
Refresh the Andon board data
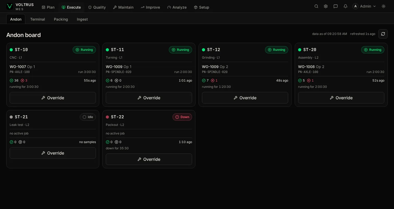383,34
